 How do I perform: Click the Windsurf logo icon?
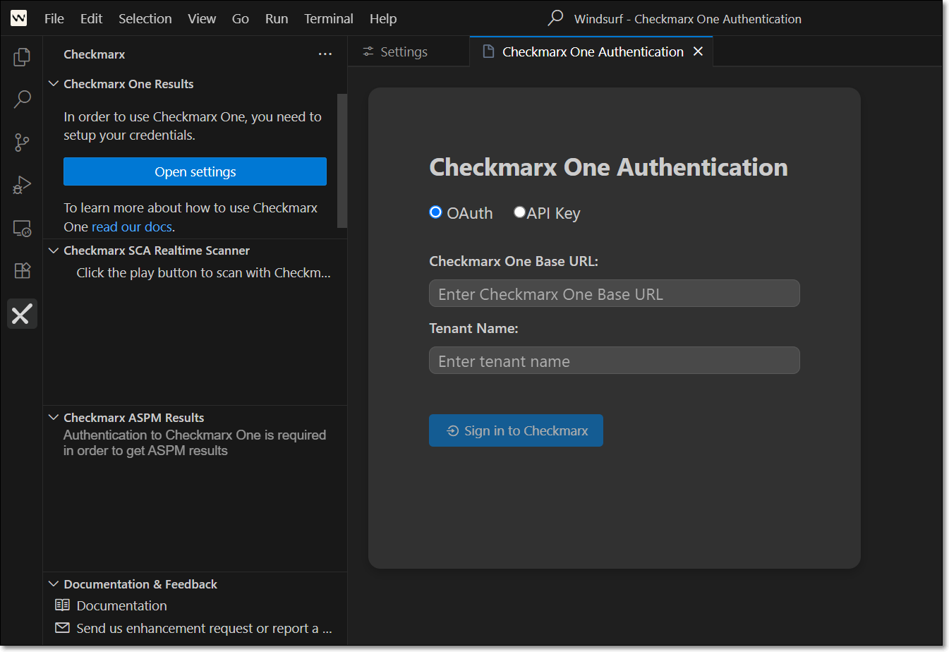coord(19,18)
